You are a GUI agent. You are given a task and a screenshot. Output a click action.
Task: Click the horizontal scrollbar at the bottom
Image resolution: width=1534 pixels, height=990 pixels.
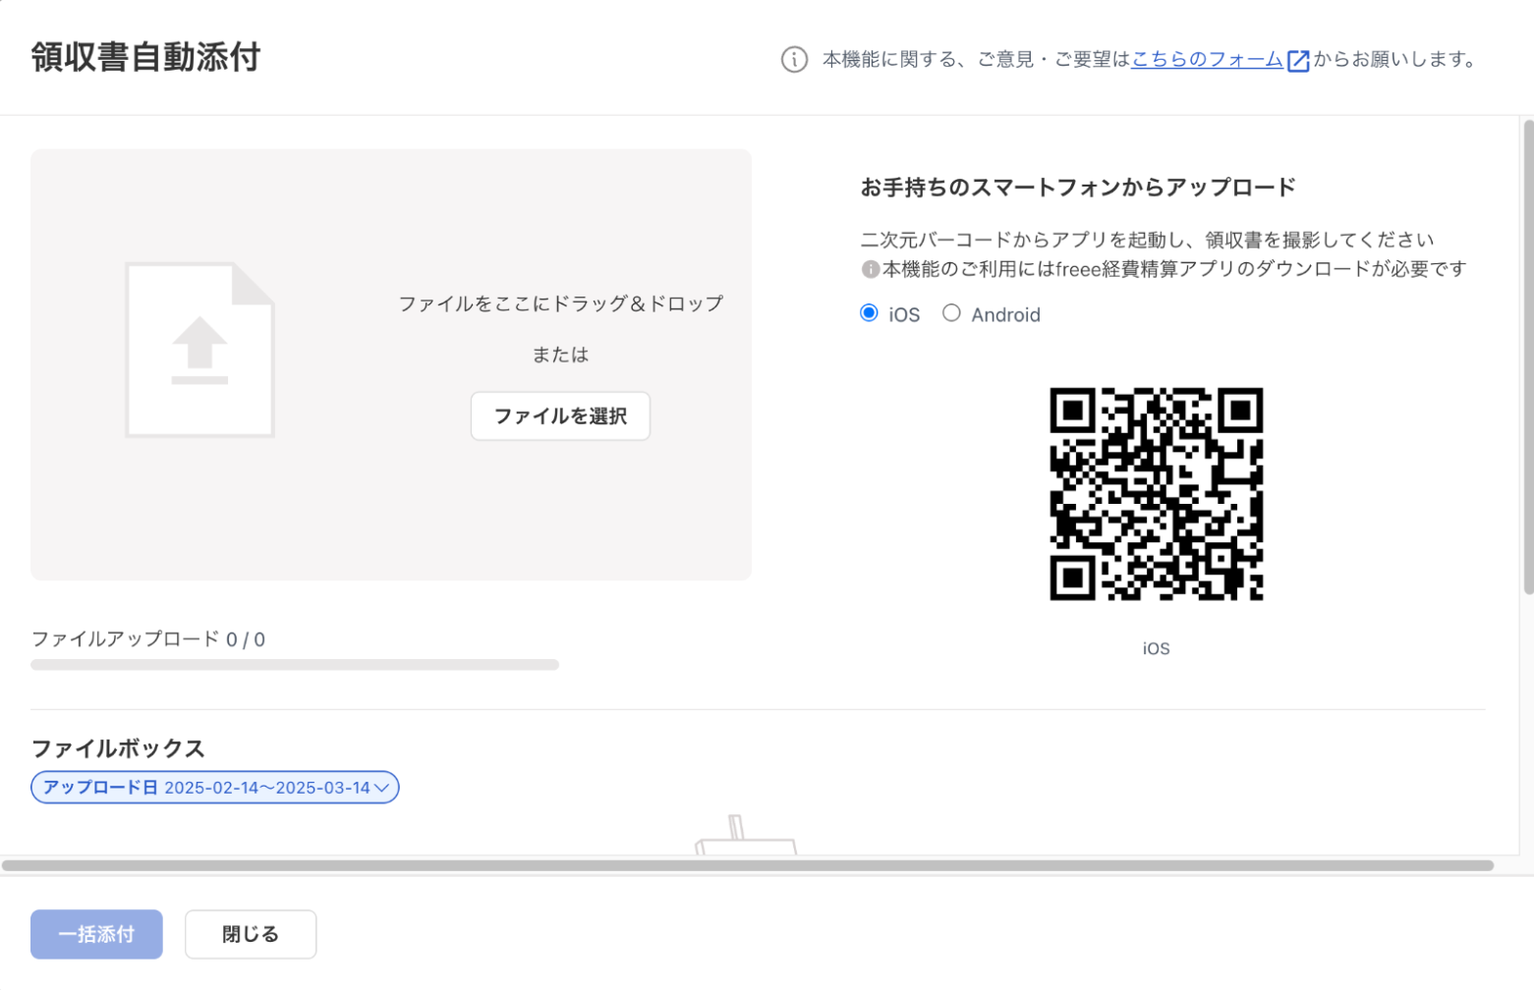[x=748, y=866]
